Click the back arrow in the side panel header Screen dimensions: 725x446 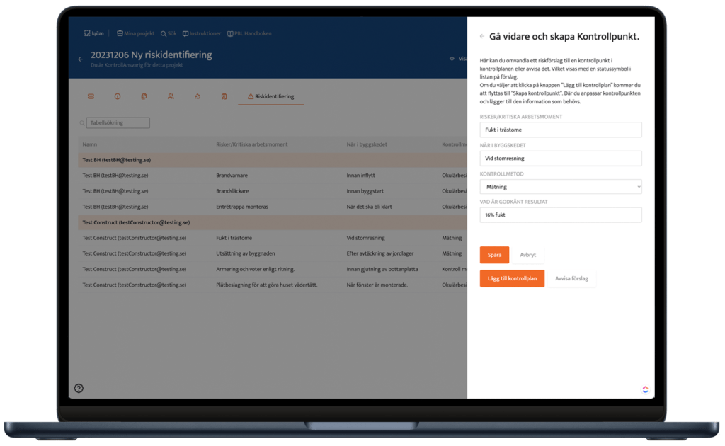click(x=482, y=36)
